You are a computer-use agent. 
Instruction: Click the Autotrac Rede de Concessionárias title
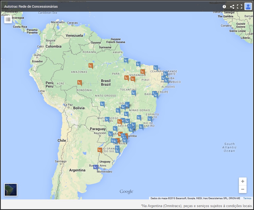coord(31,6)
